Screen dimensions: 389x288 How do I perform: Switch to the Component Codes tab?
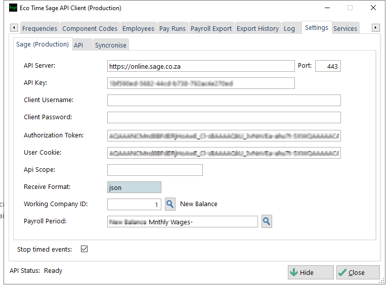90,28
